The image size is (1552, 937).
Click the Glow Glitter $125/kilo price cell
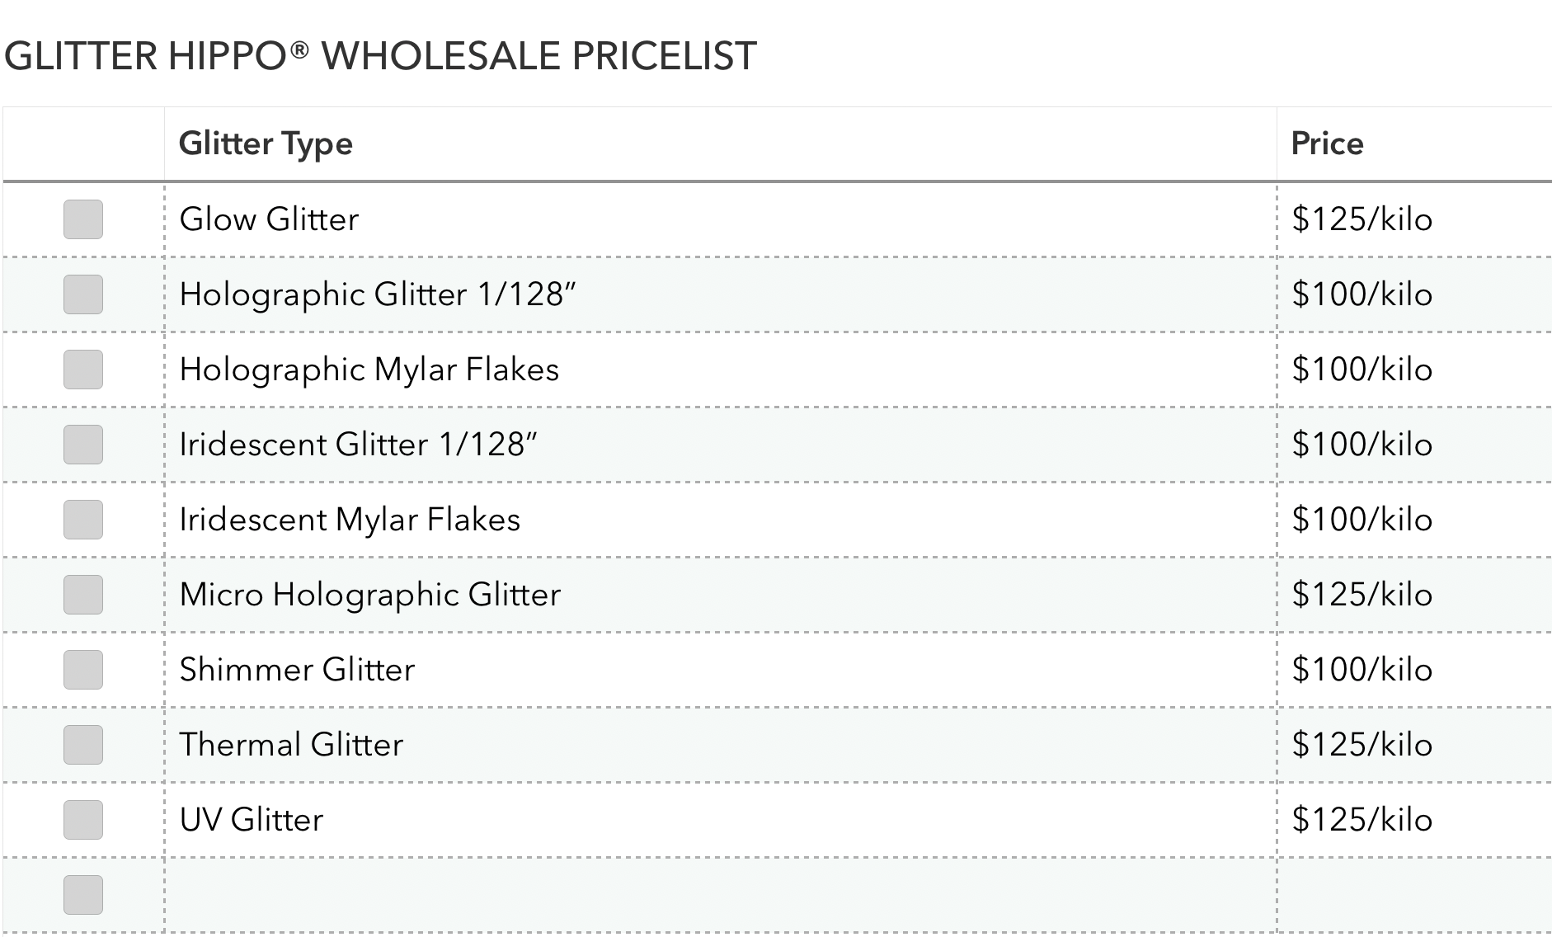pyautogui.click(x=1362, y=219)
